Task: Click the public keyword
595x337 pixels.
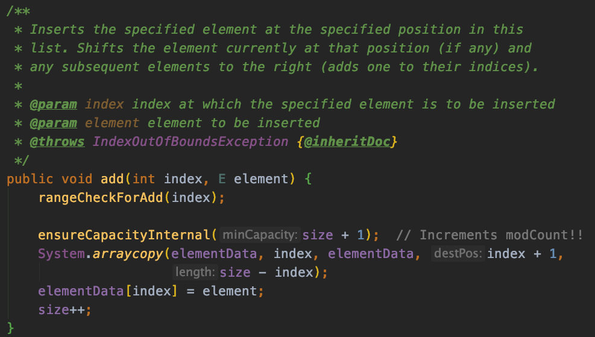Action: [x=30, y=178]
